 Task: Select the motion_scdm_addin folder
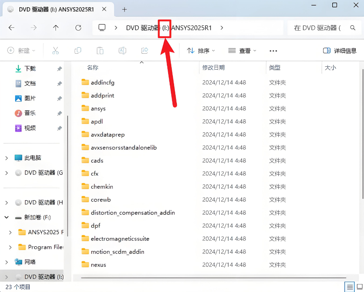click(184, 252)
